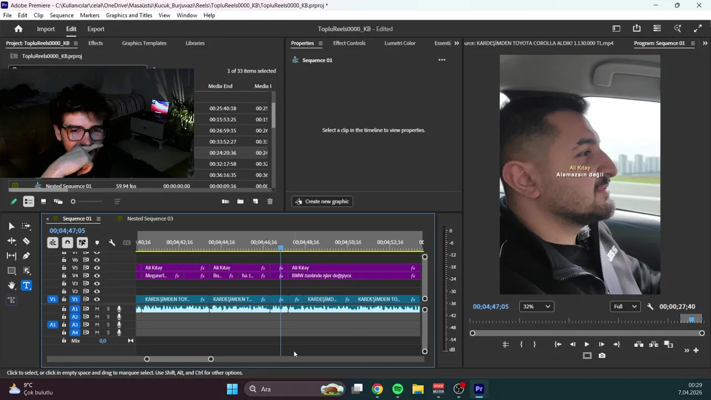Open the Sequence 01 ellipsis options
Viewport: 711px width, 400px height.
[x=442, y=60]
